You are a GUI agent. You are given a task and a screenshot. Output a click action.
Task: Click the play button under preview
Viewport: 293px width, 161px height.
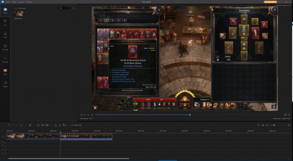click(85, 115)
